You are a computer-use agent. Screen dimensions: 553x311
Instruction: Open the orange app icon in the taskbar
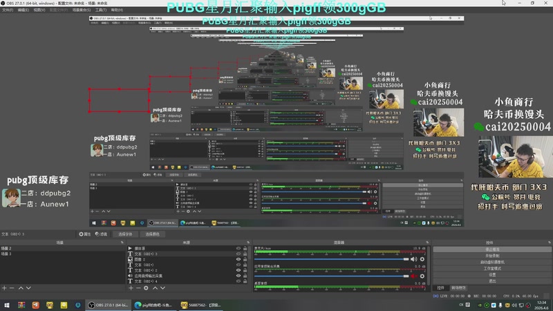[36, 305]
